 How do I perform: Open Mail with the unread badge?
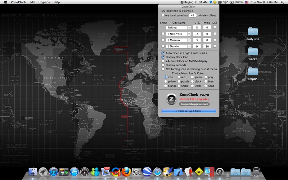click(105, 172)
